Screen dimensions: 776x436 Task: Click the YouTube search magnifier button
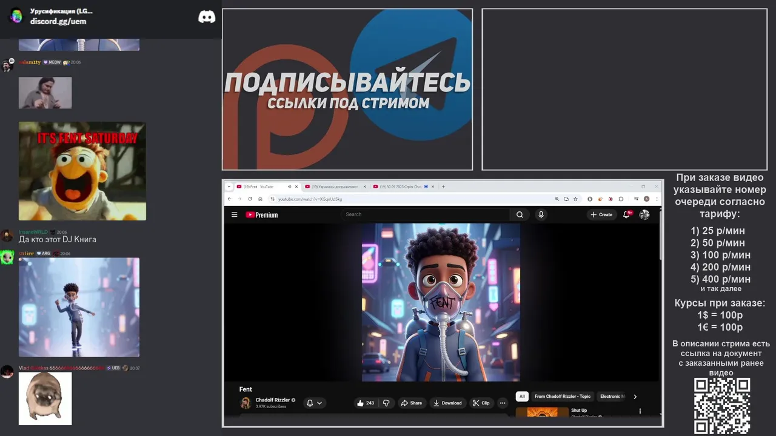(x=520, y=214)
